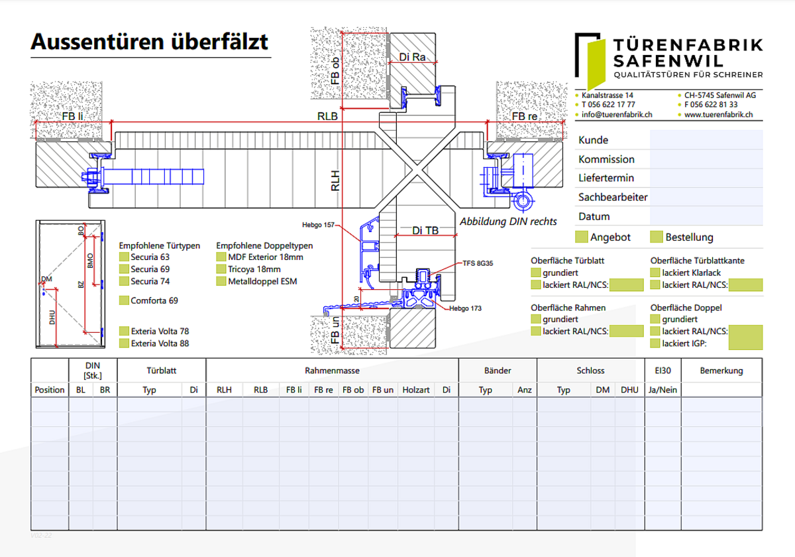Select the Liefertermin input field
Image resolution: width=795 pixels, height=557 pixels.
(x=706, y=178)
